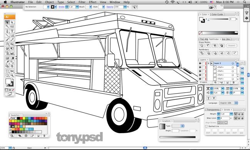Screen dimensions: 250x150
Task: Select the black arrow Selection tool
Action: point(7,22)
